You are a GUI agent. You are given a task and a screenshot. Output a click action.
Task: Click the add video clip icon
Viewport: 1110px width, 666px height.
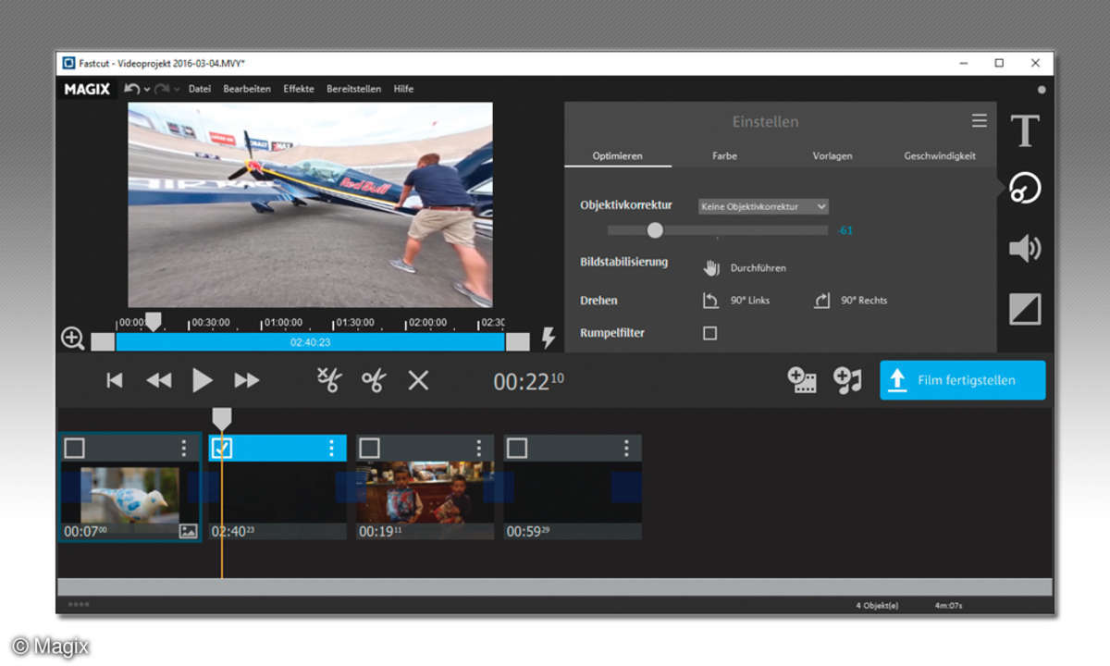coord(802,380)
